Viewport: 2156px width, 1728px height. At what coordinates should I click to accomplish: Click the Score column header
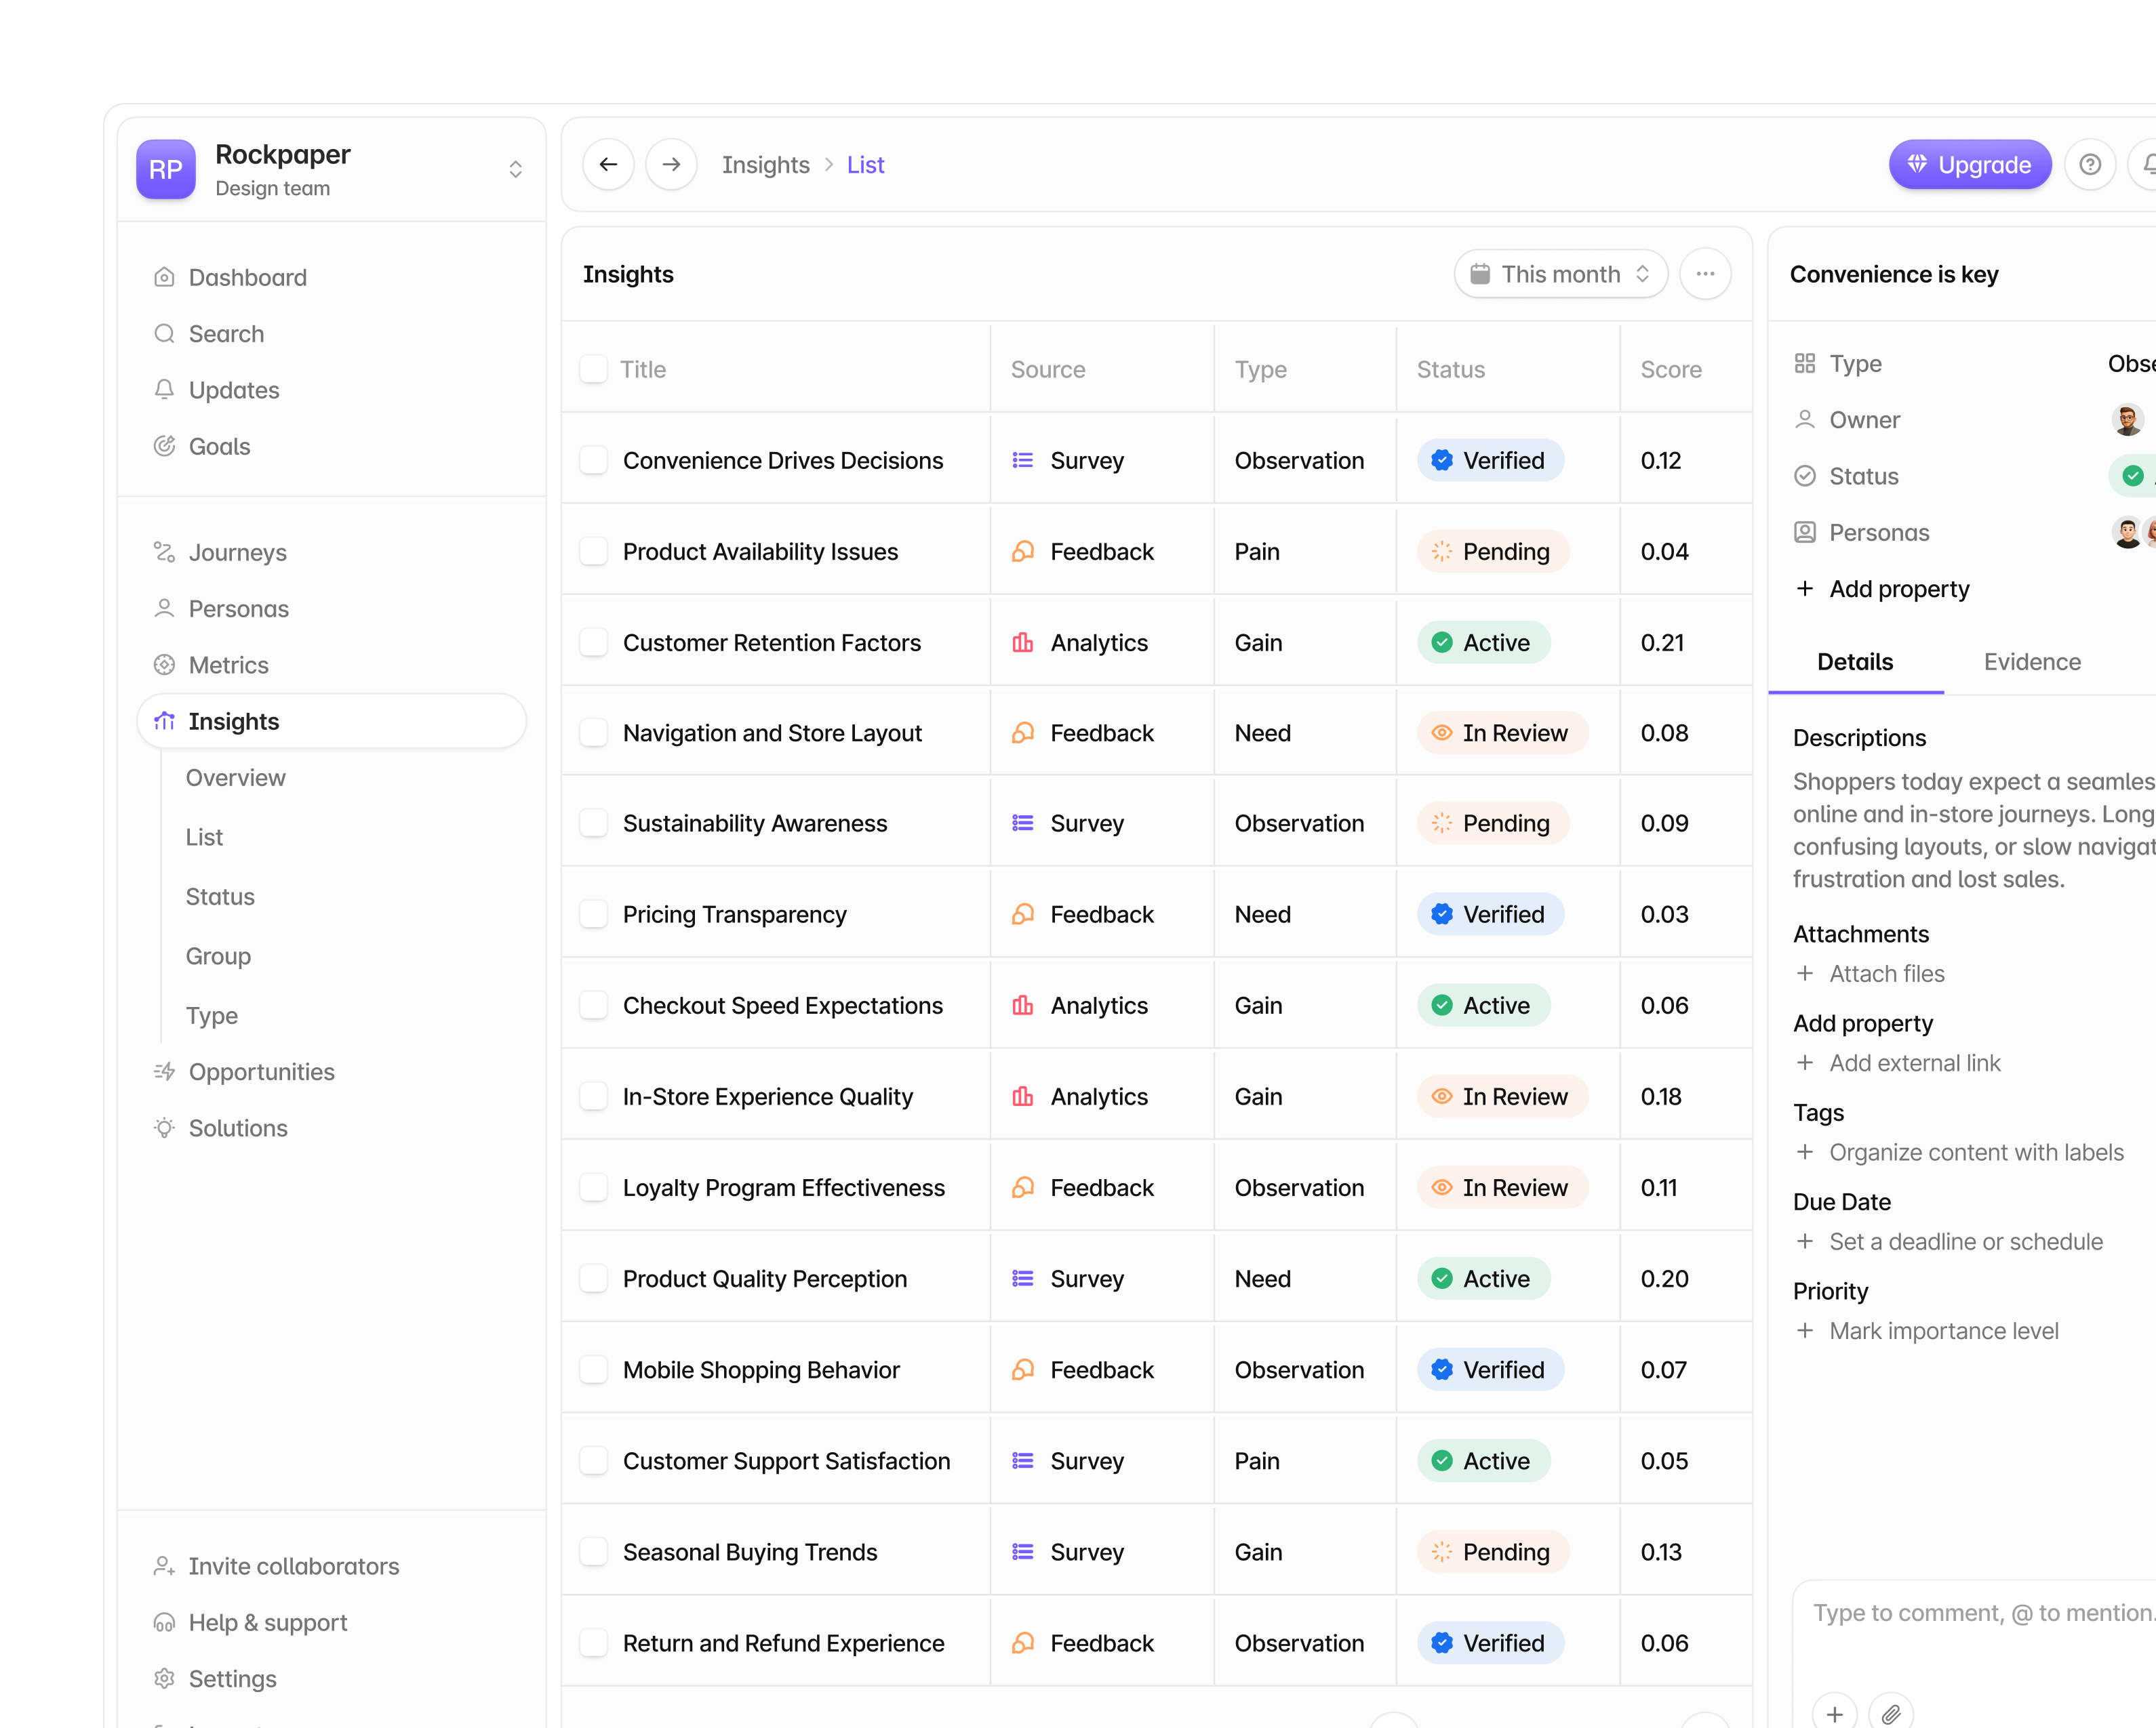(1670, 369)
